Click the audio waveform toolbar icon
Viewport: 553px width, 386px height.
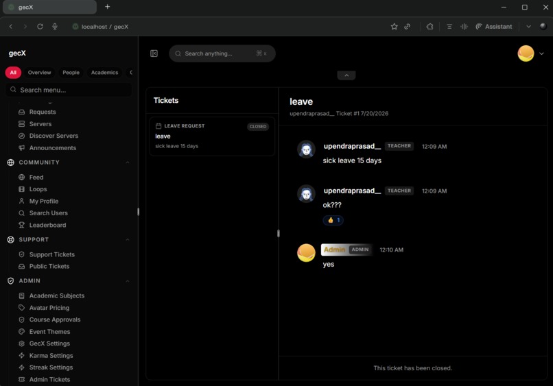(x=464, y=27)
